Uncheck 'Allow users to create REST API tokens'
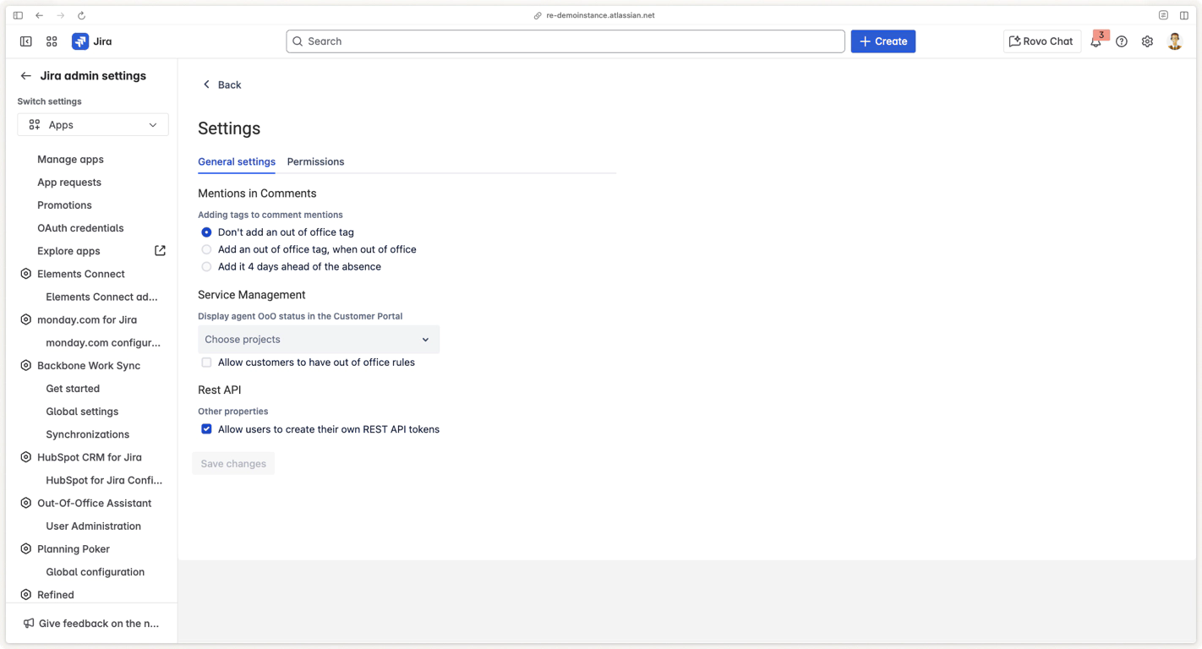This screenshot has height=649, width=1202. pyautogui.click(x=206, y=429)
